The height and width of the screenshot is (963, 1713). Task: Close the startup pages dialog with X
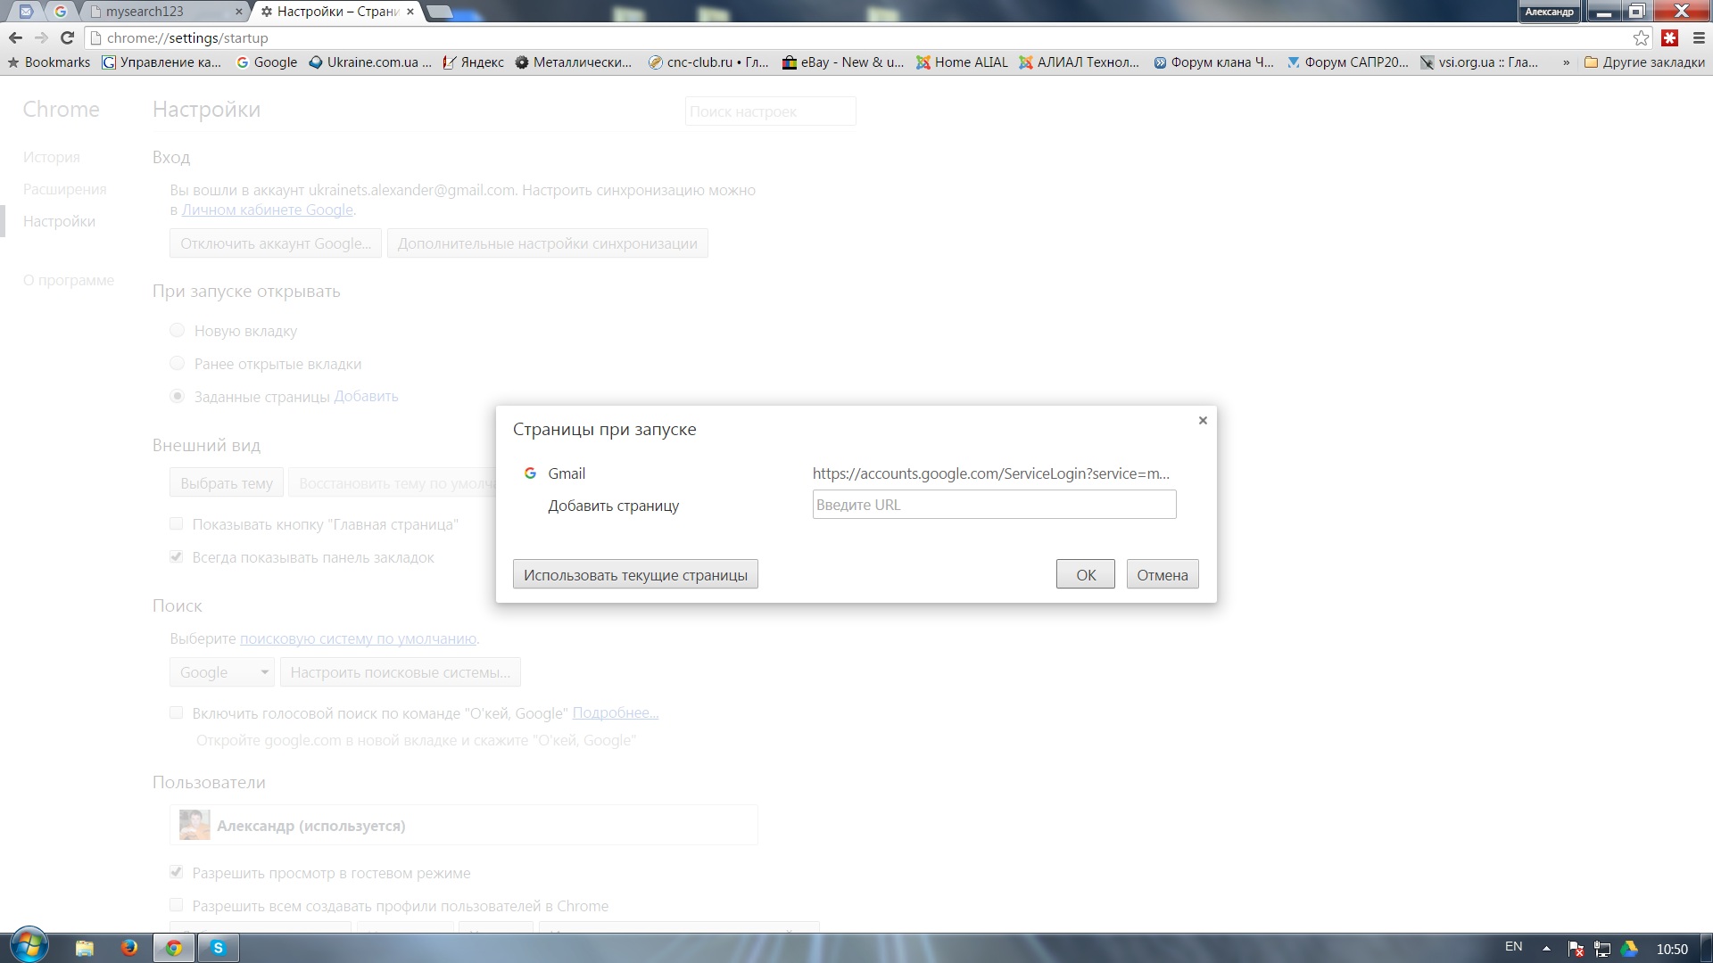[x=1203, y=420]
